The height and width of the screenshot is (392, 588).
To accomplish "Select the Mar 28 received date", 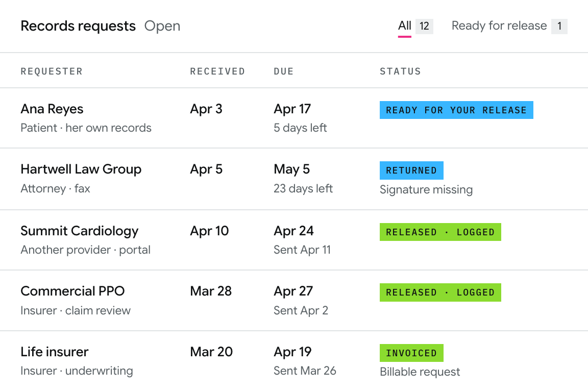I will [x=211, y=291].
